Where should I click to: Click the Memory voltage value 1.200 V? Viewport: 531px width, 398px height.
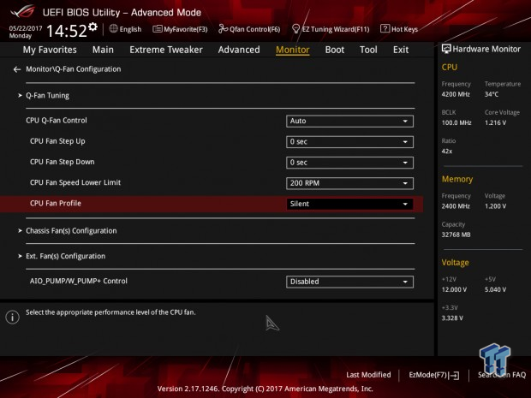(495, 206)
